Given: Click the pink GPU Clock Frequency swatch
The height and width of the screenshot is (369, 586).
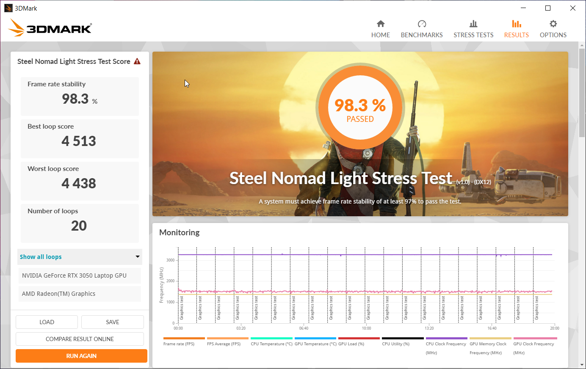Looking at the screenshot, I should point(535,339).
